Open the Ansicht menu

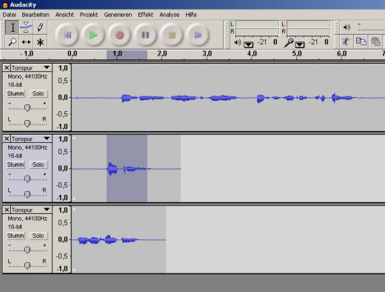pyautogui.click(x=64, y=15)
